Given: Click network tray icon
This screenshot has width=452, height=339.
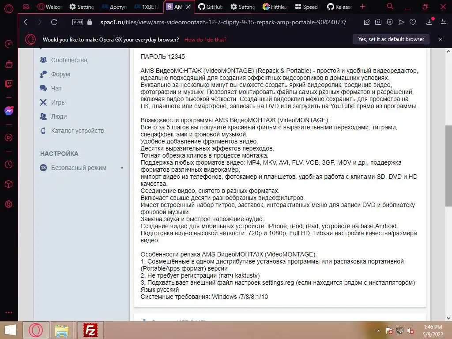Looking at the screenshot, I should [x=400, y=331].
